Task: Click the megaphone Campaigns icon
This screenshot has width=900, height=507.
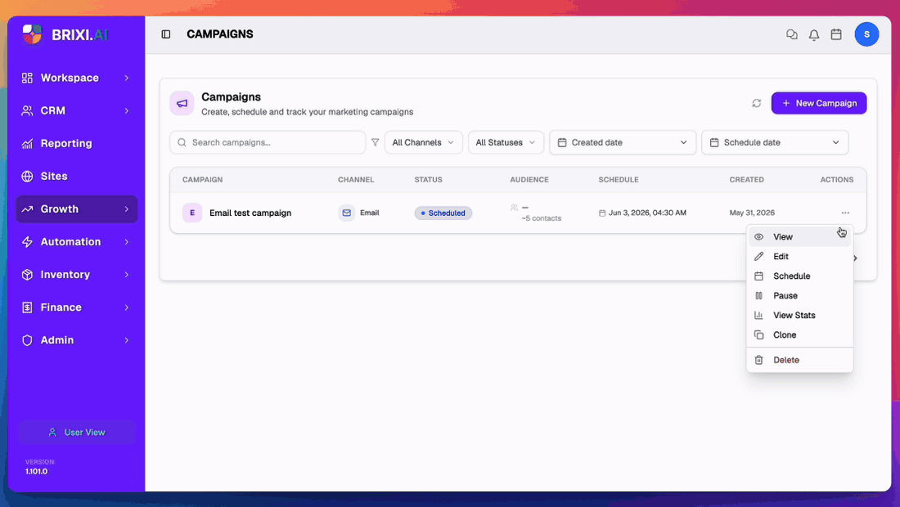Action: pos(182,103)
